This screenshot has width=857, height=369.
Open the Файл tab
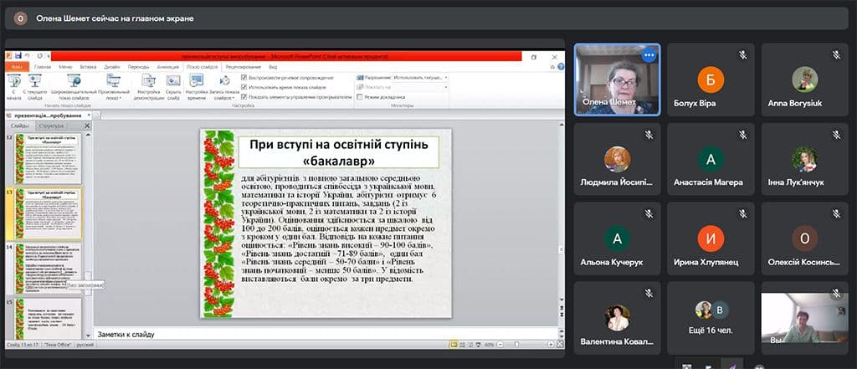(17, 67)
